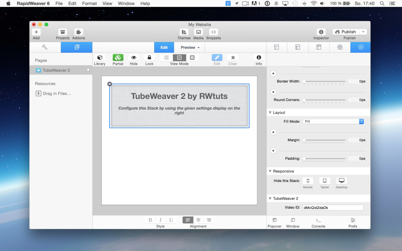The width and height of the screenshot is (402, 251).
Task: Open the Format menu
Action: coord(89,3)
